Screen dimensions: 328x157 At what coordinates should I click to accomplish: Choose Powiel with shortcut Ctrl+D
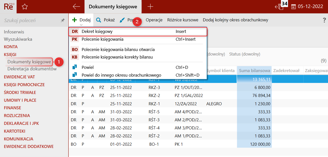coord(138,67)
